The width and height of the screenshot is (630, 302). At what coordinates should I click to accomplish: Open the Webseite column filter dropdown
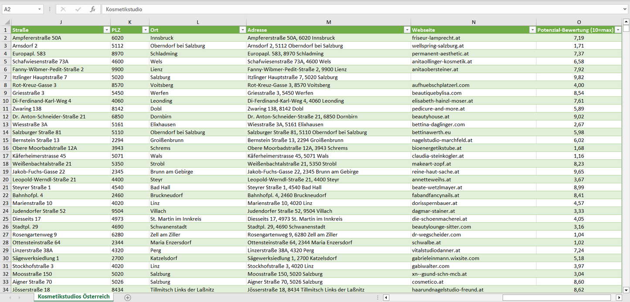pos(532,30)
